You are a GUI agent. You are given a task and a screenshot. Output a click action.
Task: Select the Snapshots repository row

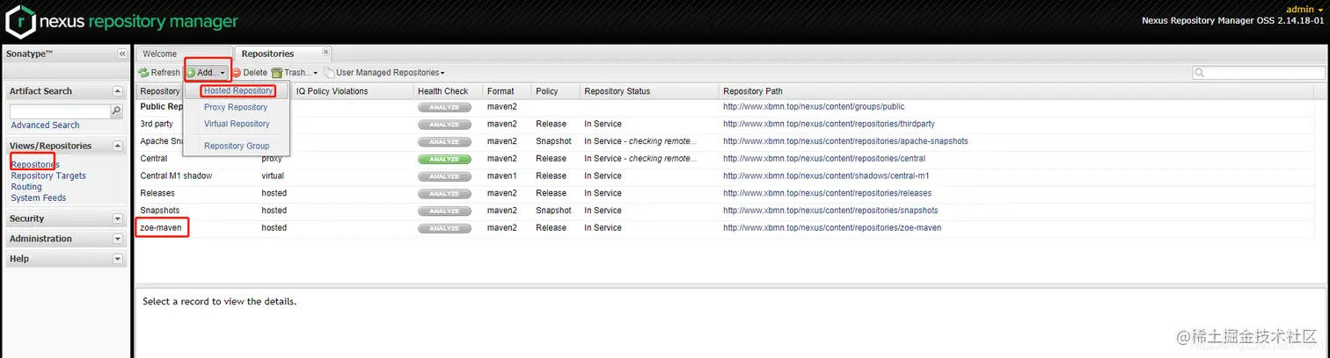click(x=731, y=211)
